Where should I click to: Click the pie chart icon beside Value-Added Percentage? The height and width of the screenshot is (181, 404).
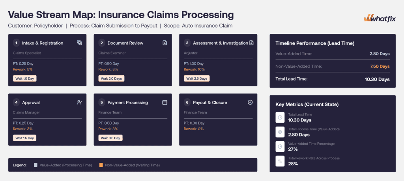click(x=280, y=147)
